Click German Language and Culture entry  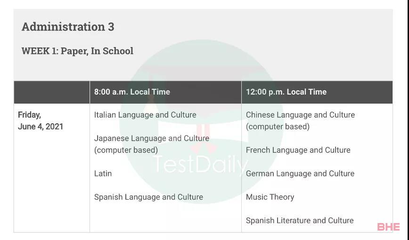pyautogui.click(x=300, y=174)
